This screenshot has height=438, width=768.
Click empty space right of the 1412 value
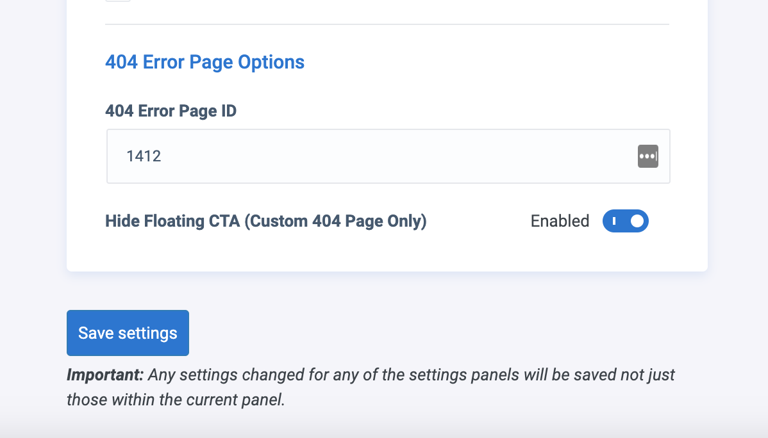385,156
